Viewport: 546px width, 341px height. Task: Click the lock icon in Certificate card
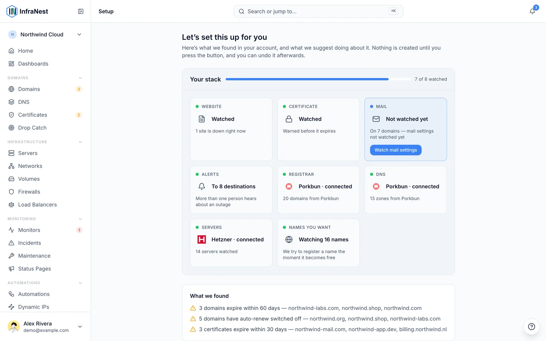point(289,119)
